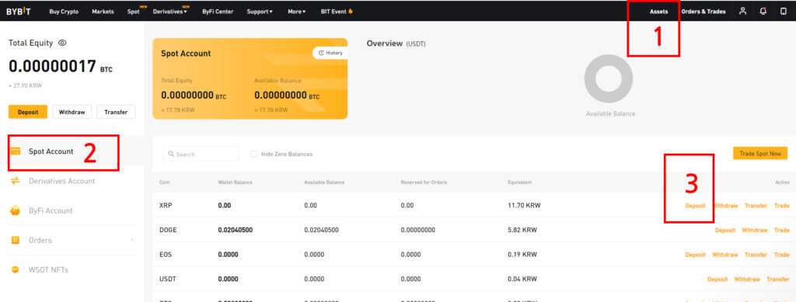Click Withdraw link in DOGE row
Viewport: 796px width, 302px height.
(x=754, y=230)
